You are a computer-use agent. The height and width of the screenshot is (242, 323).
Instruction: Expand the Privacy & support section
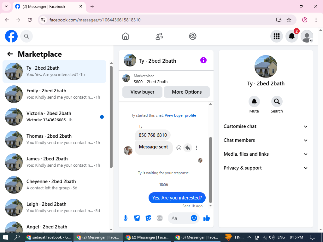tap(266, 168)
